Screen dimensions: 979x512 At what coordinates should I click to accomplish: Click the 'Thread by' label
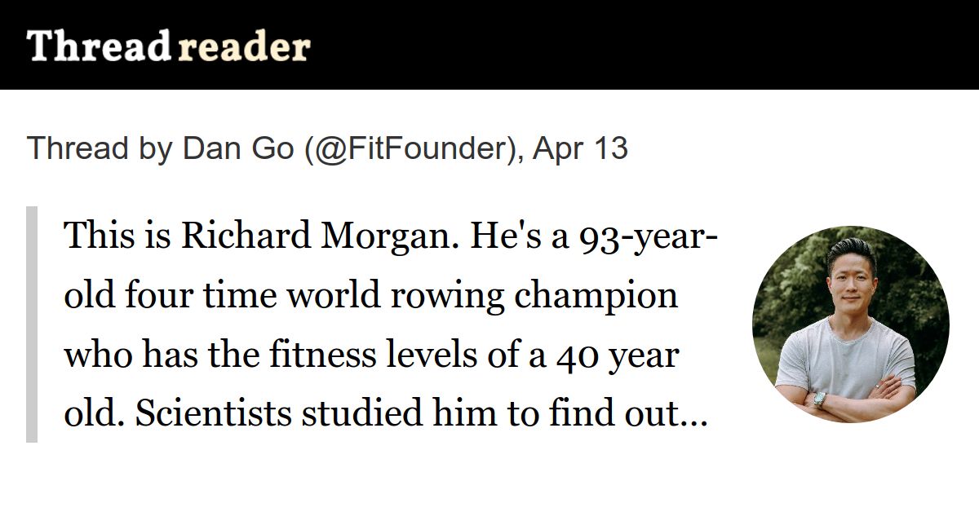coord(100,148)
